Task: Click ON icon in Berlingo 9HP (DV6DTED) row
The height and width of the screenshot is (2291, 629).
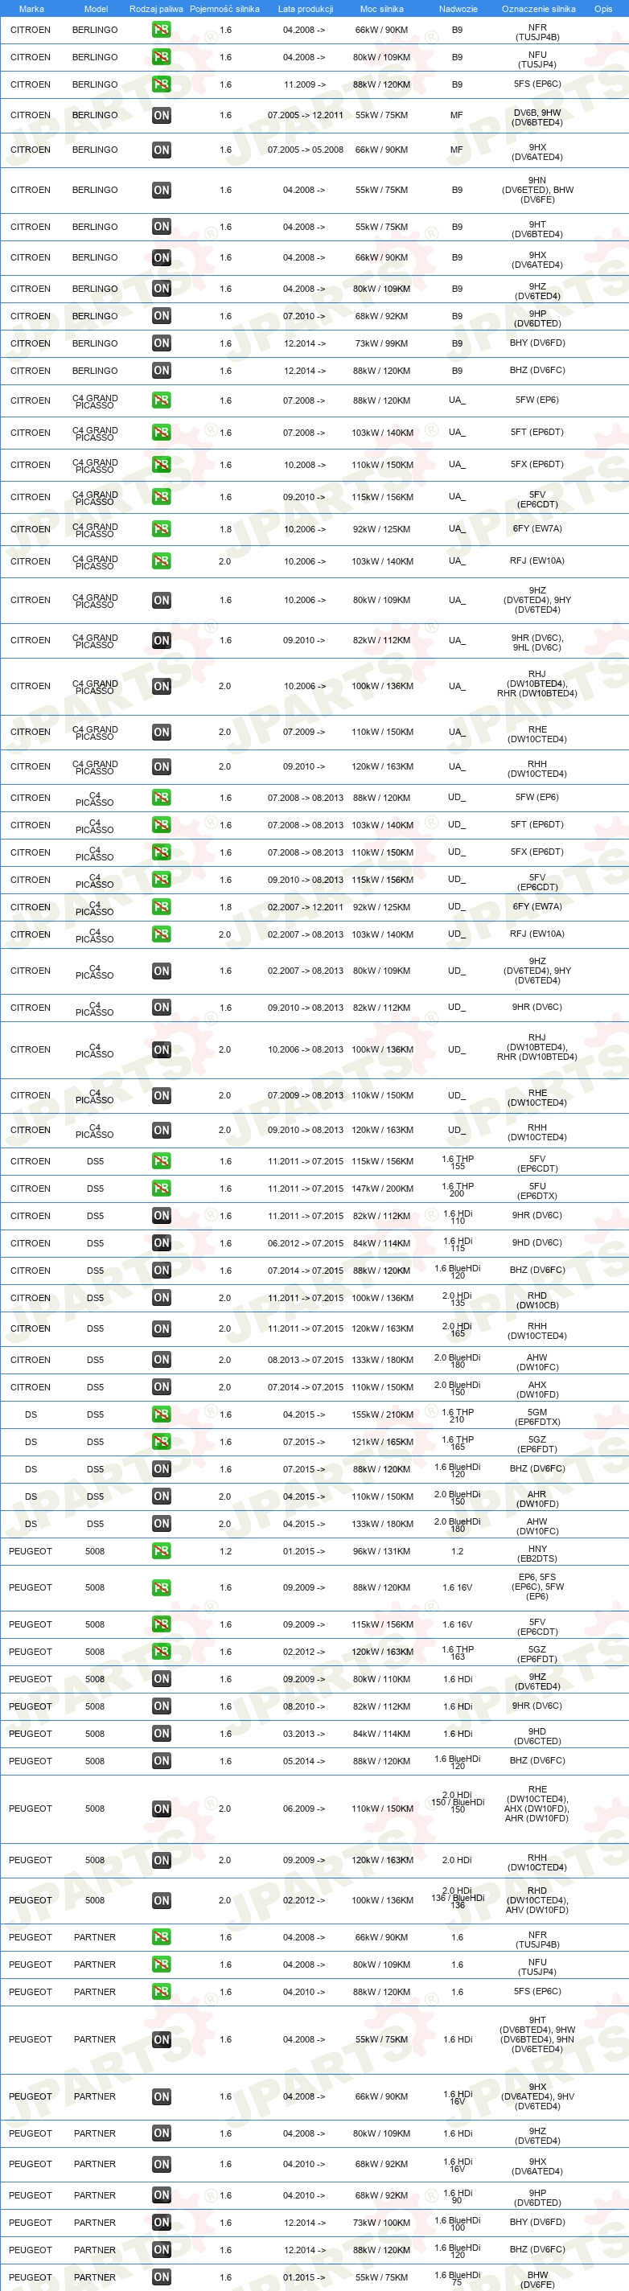Action: 161,316
